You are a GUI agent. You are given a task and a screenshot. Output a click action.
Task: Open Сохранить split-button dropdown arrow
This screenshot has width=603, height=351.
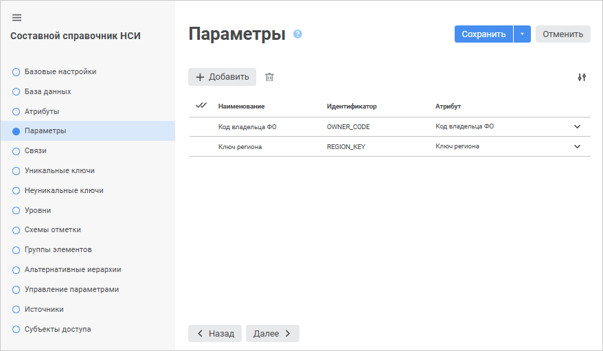pos(522,34)
